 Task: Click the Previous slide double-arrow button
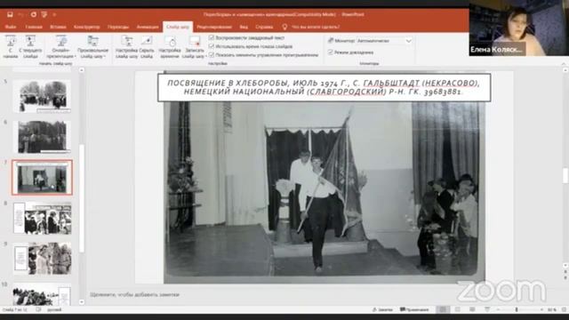pos(565,271)
